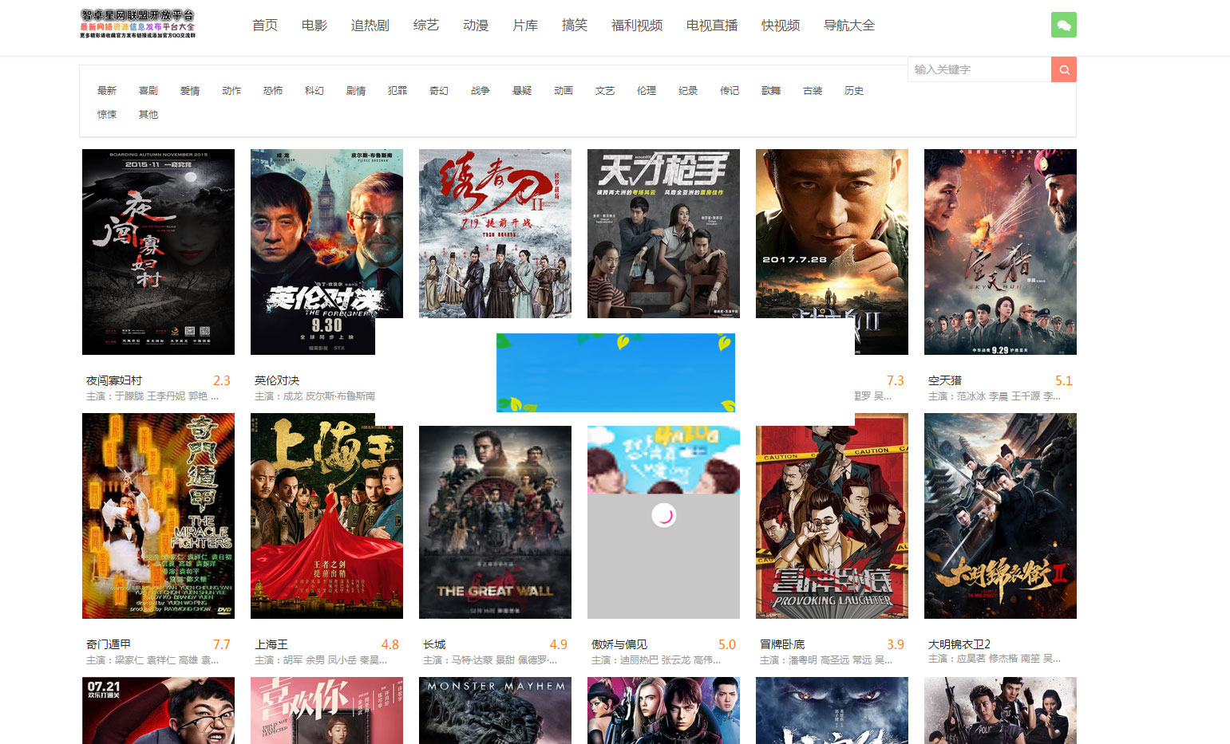Select the 科幻 genre filter
Viewport: 1230px width, 744px height.
click(314, 90)
